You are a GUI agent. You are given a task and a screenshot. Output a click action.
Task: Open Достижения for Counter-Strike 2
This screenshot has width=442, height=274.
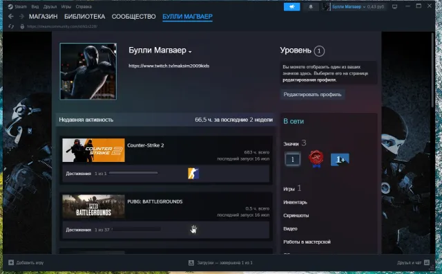pos(78,174)
